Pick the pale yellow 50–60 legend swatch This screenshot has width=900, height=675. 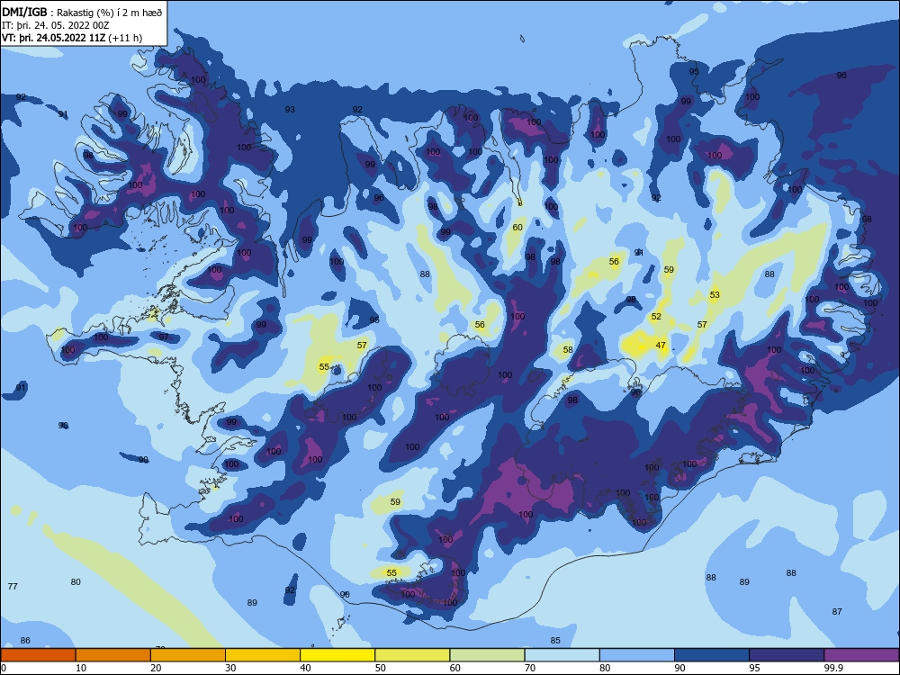413,655
